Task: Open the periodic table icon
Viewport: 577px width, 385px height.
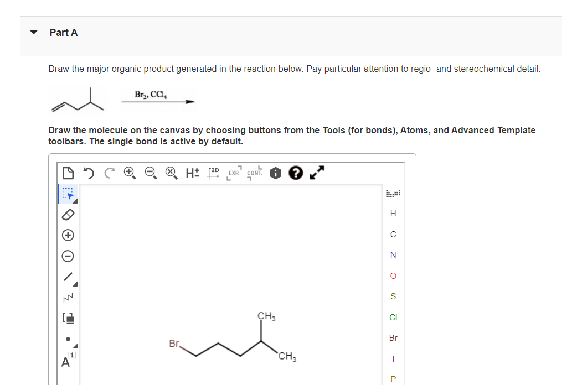Action: pos(393,194)
